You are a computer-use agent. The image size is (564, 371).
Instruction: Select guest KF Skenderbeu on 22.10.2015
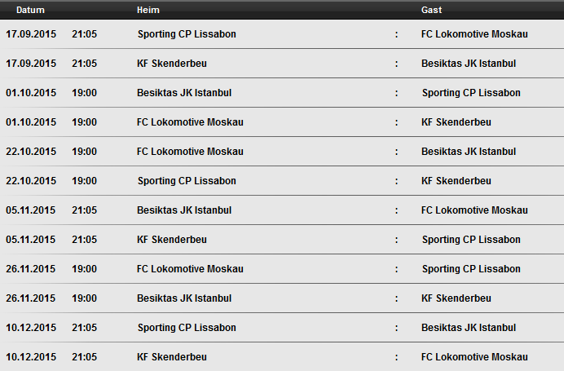[456, 181]
